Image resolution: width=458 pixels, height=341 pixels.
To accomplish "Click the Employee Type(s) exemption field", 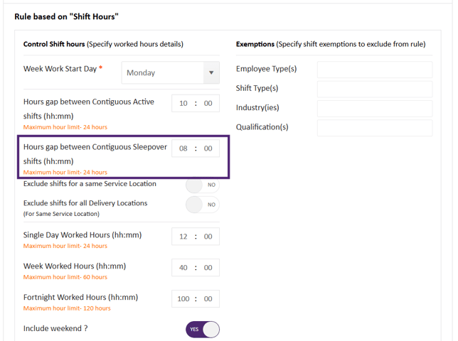I will pos(374,70).
